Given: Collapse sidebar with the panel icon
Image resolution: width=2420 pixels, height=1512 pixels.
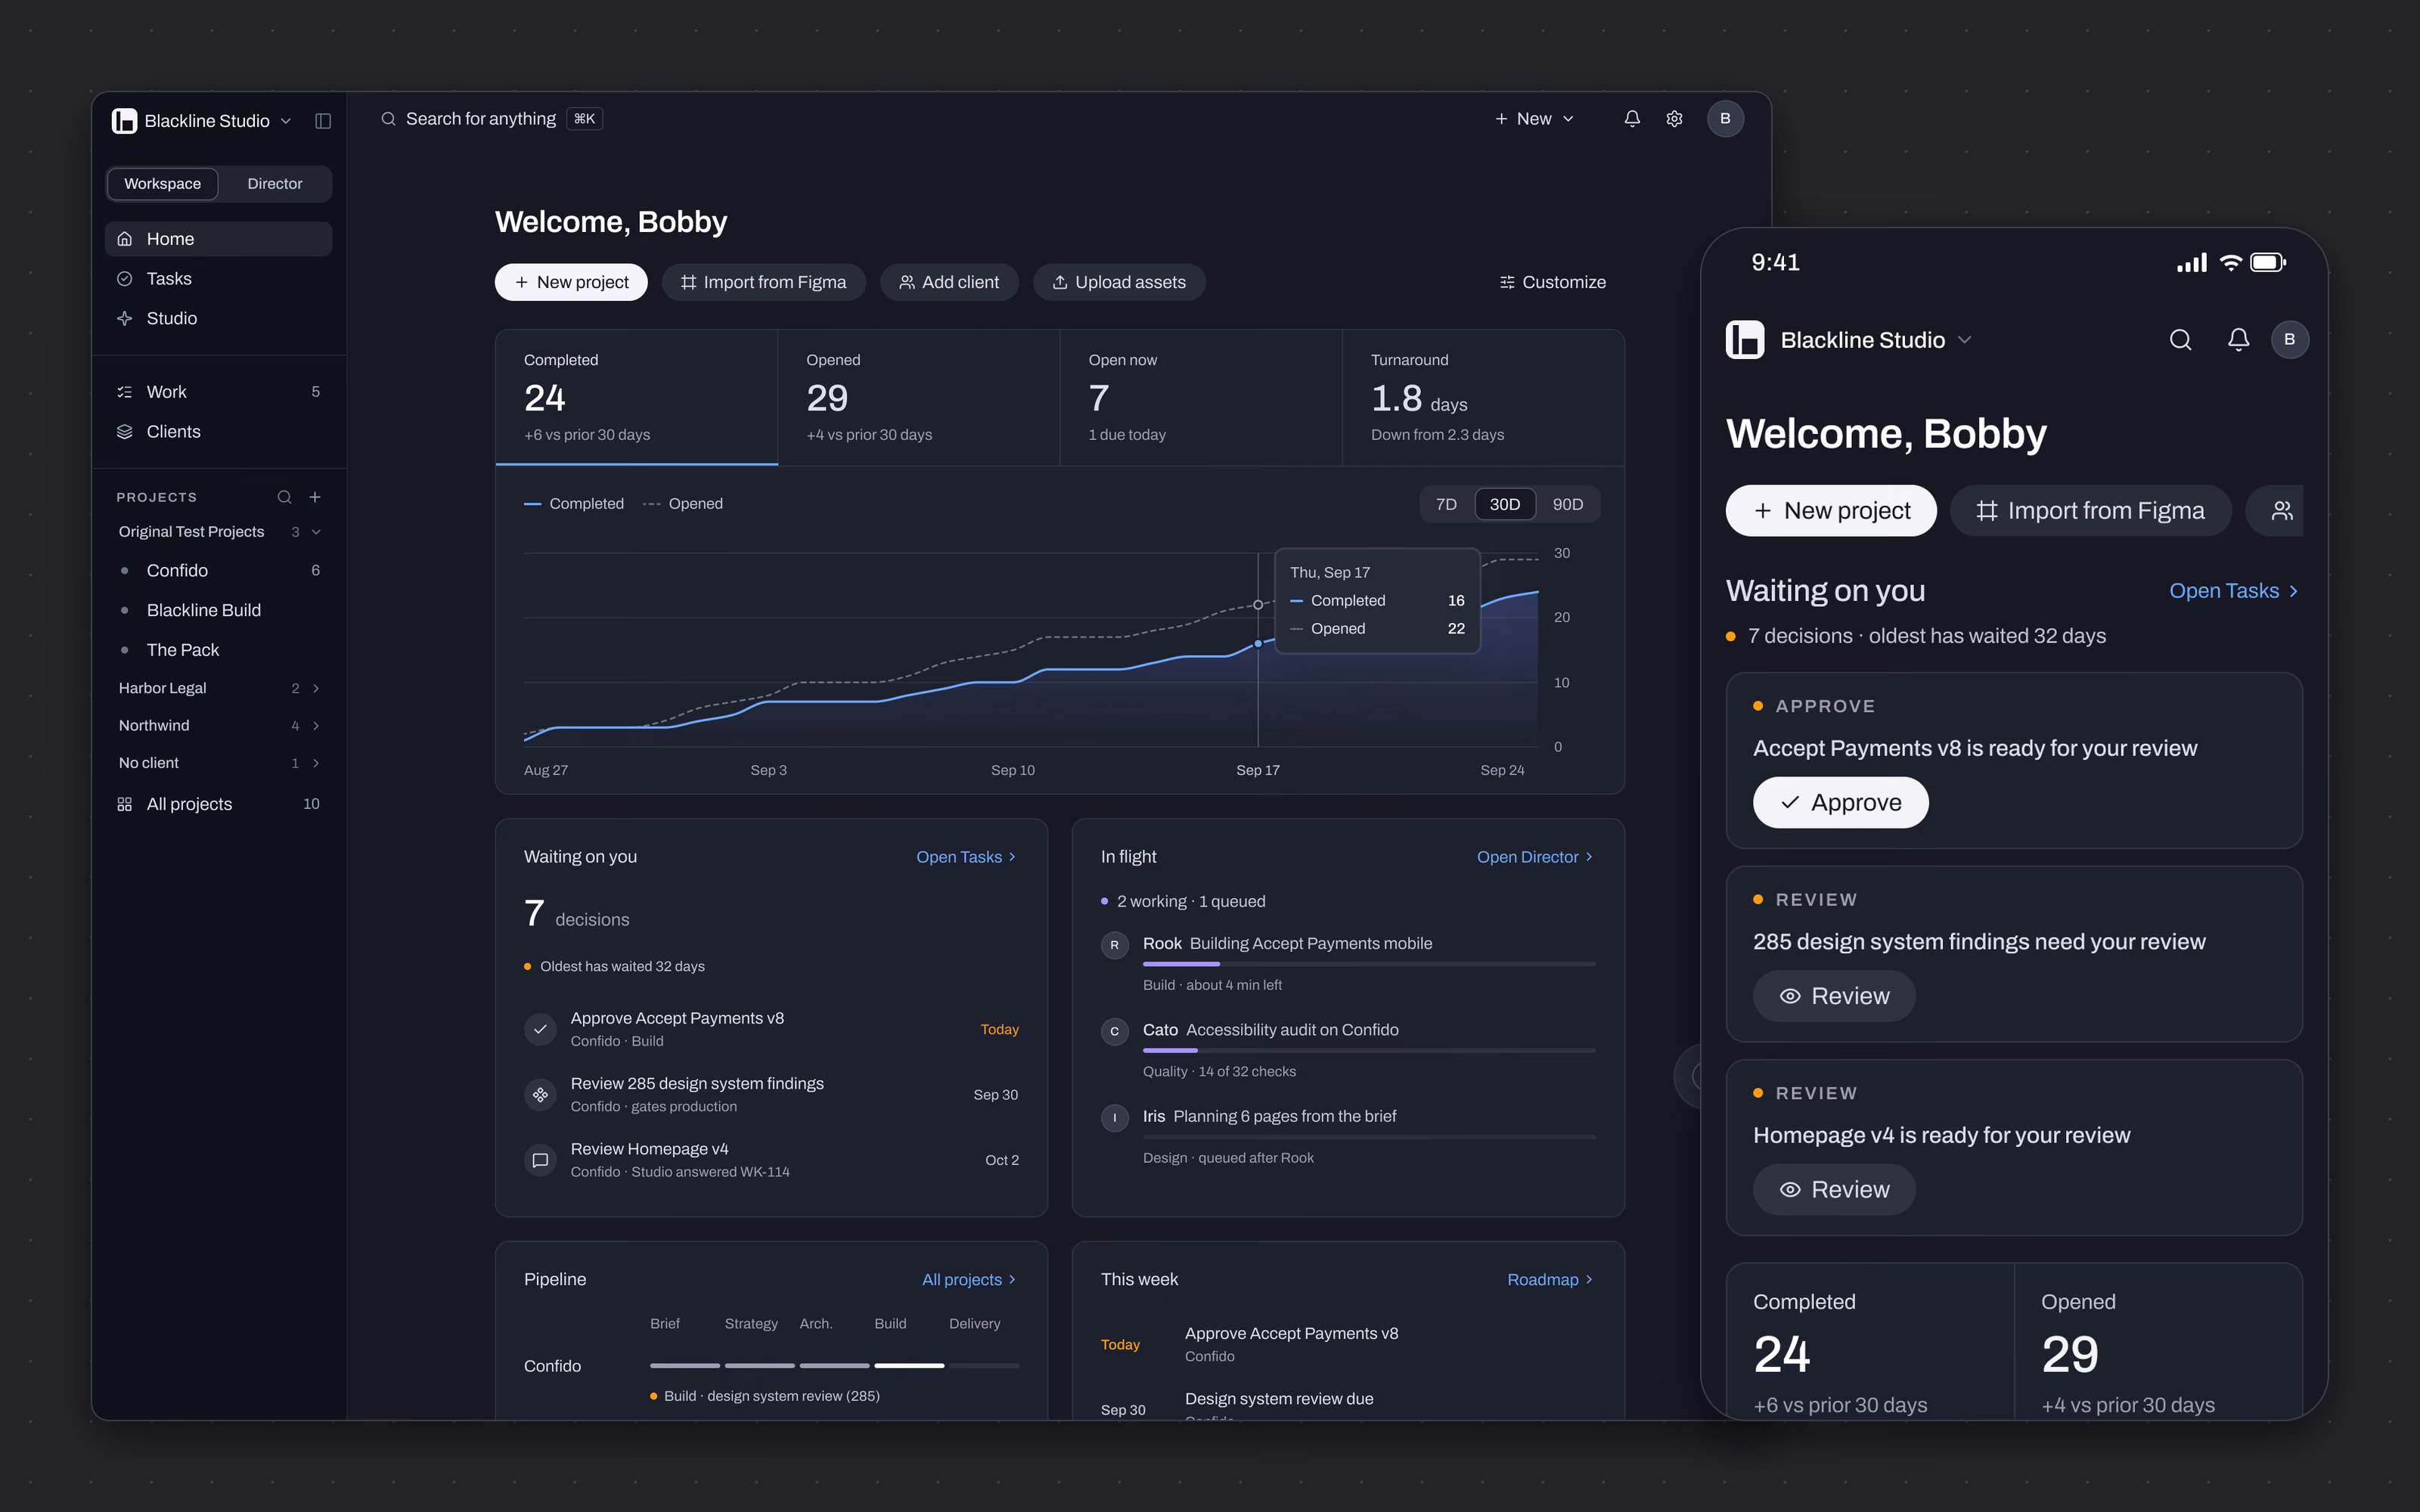Looking at the screenshot, I should click(x=323, y=120).
